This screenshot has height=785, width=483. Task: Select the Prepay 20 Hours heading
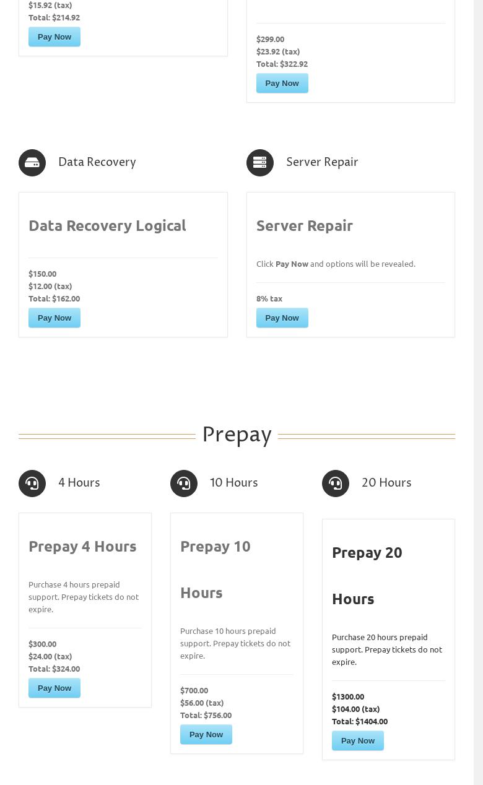click(x=367, y=576)
